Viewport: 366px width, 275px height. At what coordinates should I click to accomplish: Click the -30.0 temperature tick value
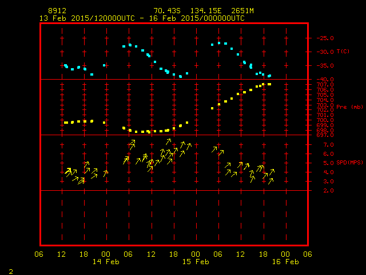325,52
